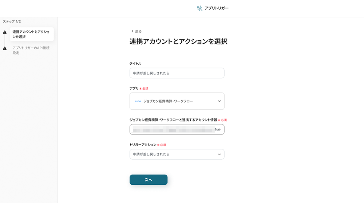364x204 pixels.
Task: Click the app trigger icon in header
Action: point(199,8)
